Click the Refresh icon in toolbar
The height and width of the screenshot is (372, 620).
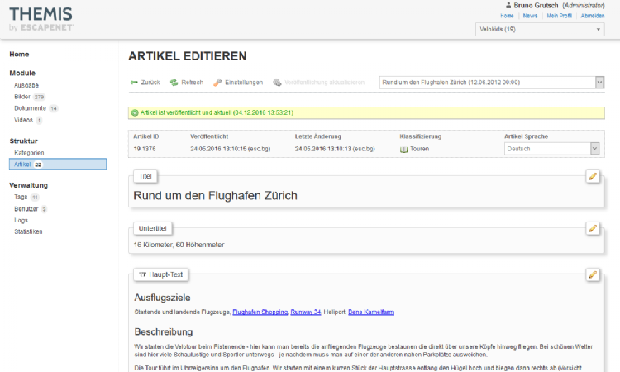click(174, 83)
